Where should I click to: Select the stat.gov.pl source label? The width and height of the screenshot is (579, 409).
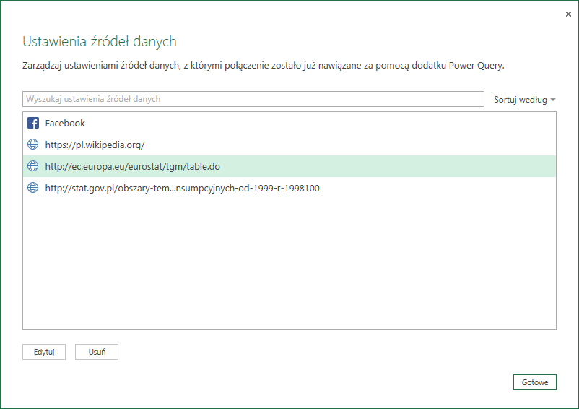point(182,188)
